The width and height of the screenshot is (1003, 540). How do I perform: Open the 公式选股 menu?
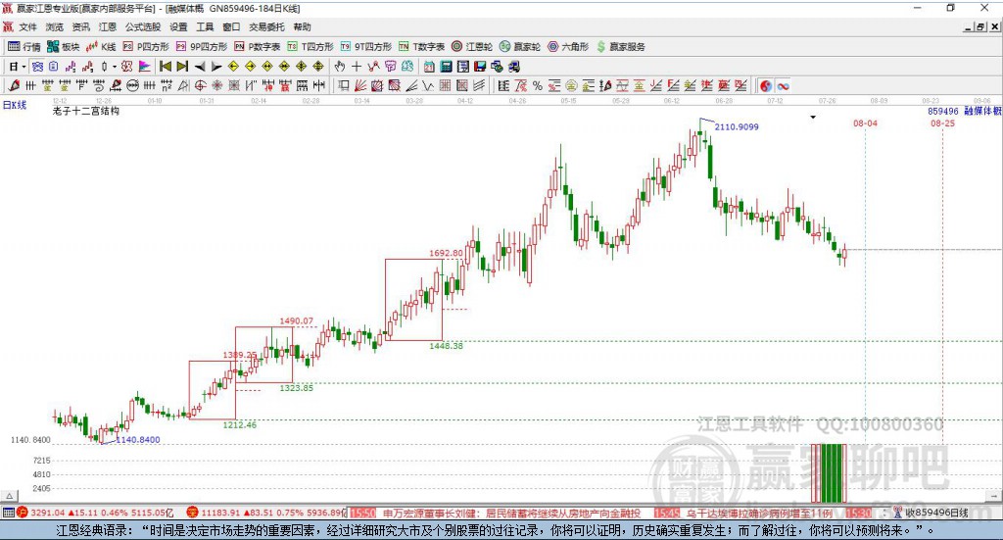(x=143, y=26)
